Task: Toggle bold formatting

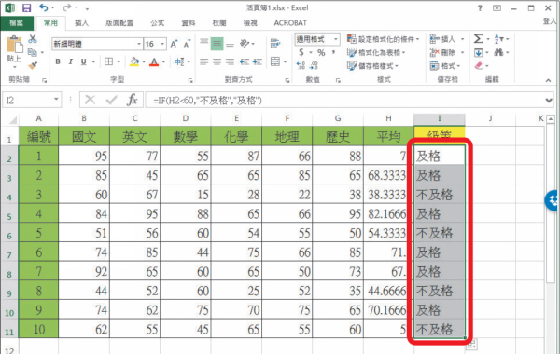Action: (58, 61)
